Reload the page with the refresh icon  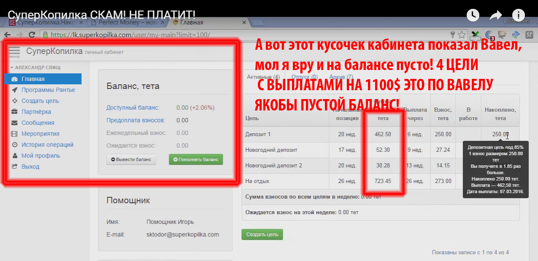point(32,35)
